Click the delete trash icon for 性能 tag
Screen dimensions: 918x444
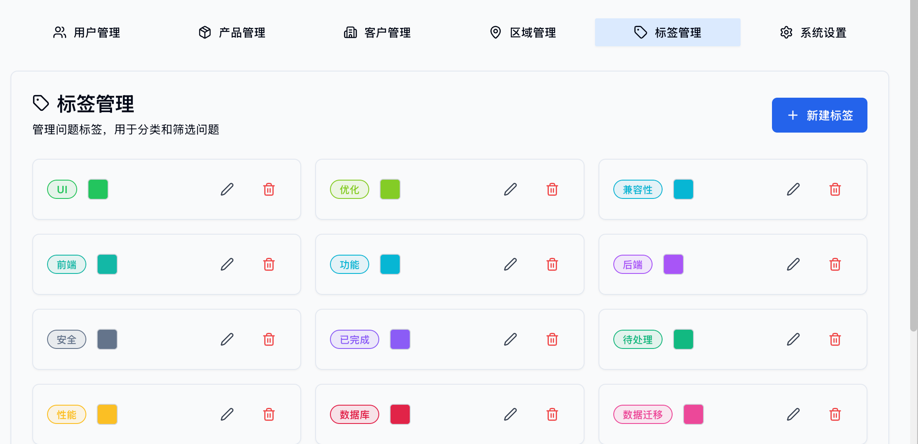[x=269, y=414]
